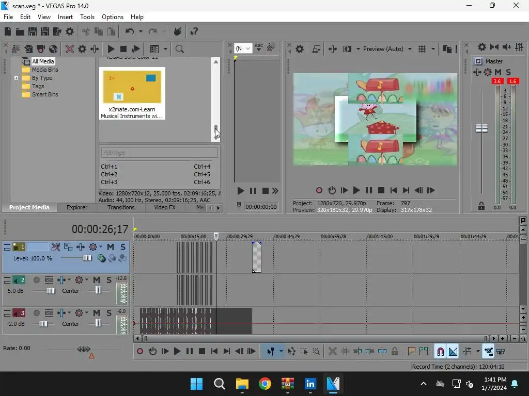Open the Undo history dropdown arrow
This screenshot has height=396, width=529.
tap(141, 31)
